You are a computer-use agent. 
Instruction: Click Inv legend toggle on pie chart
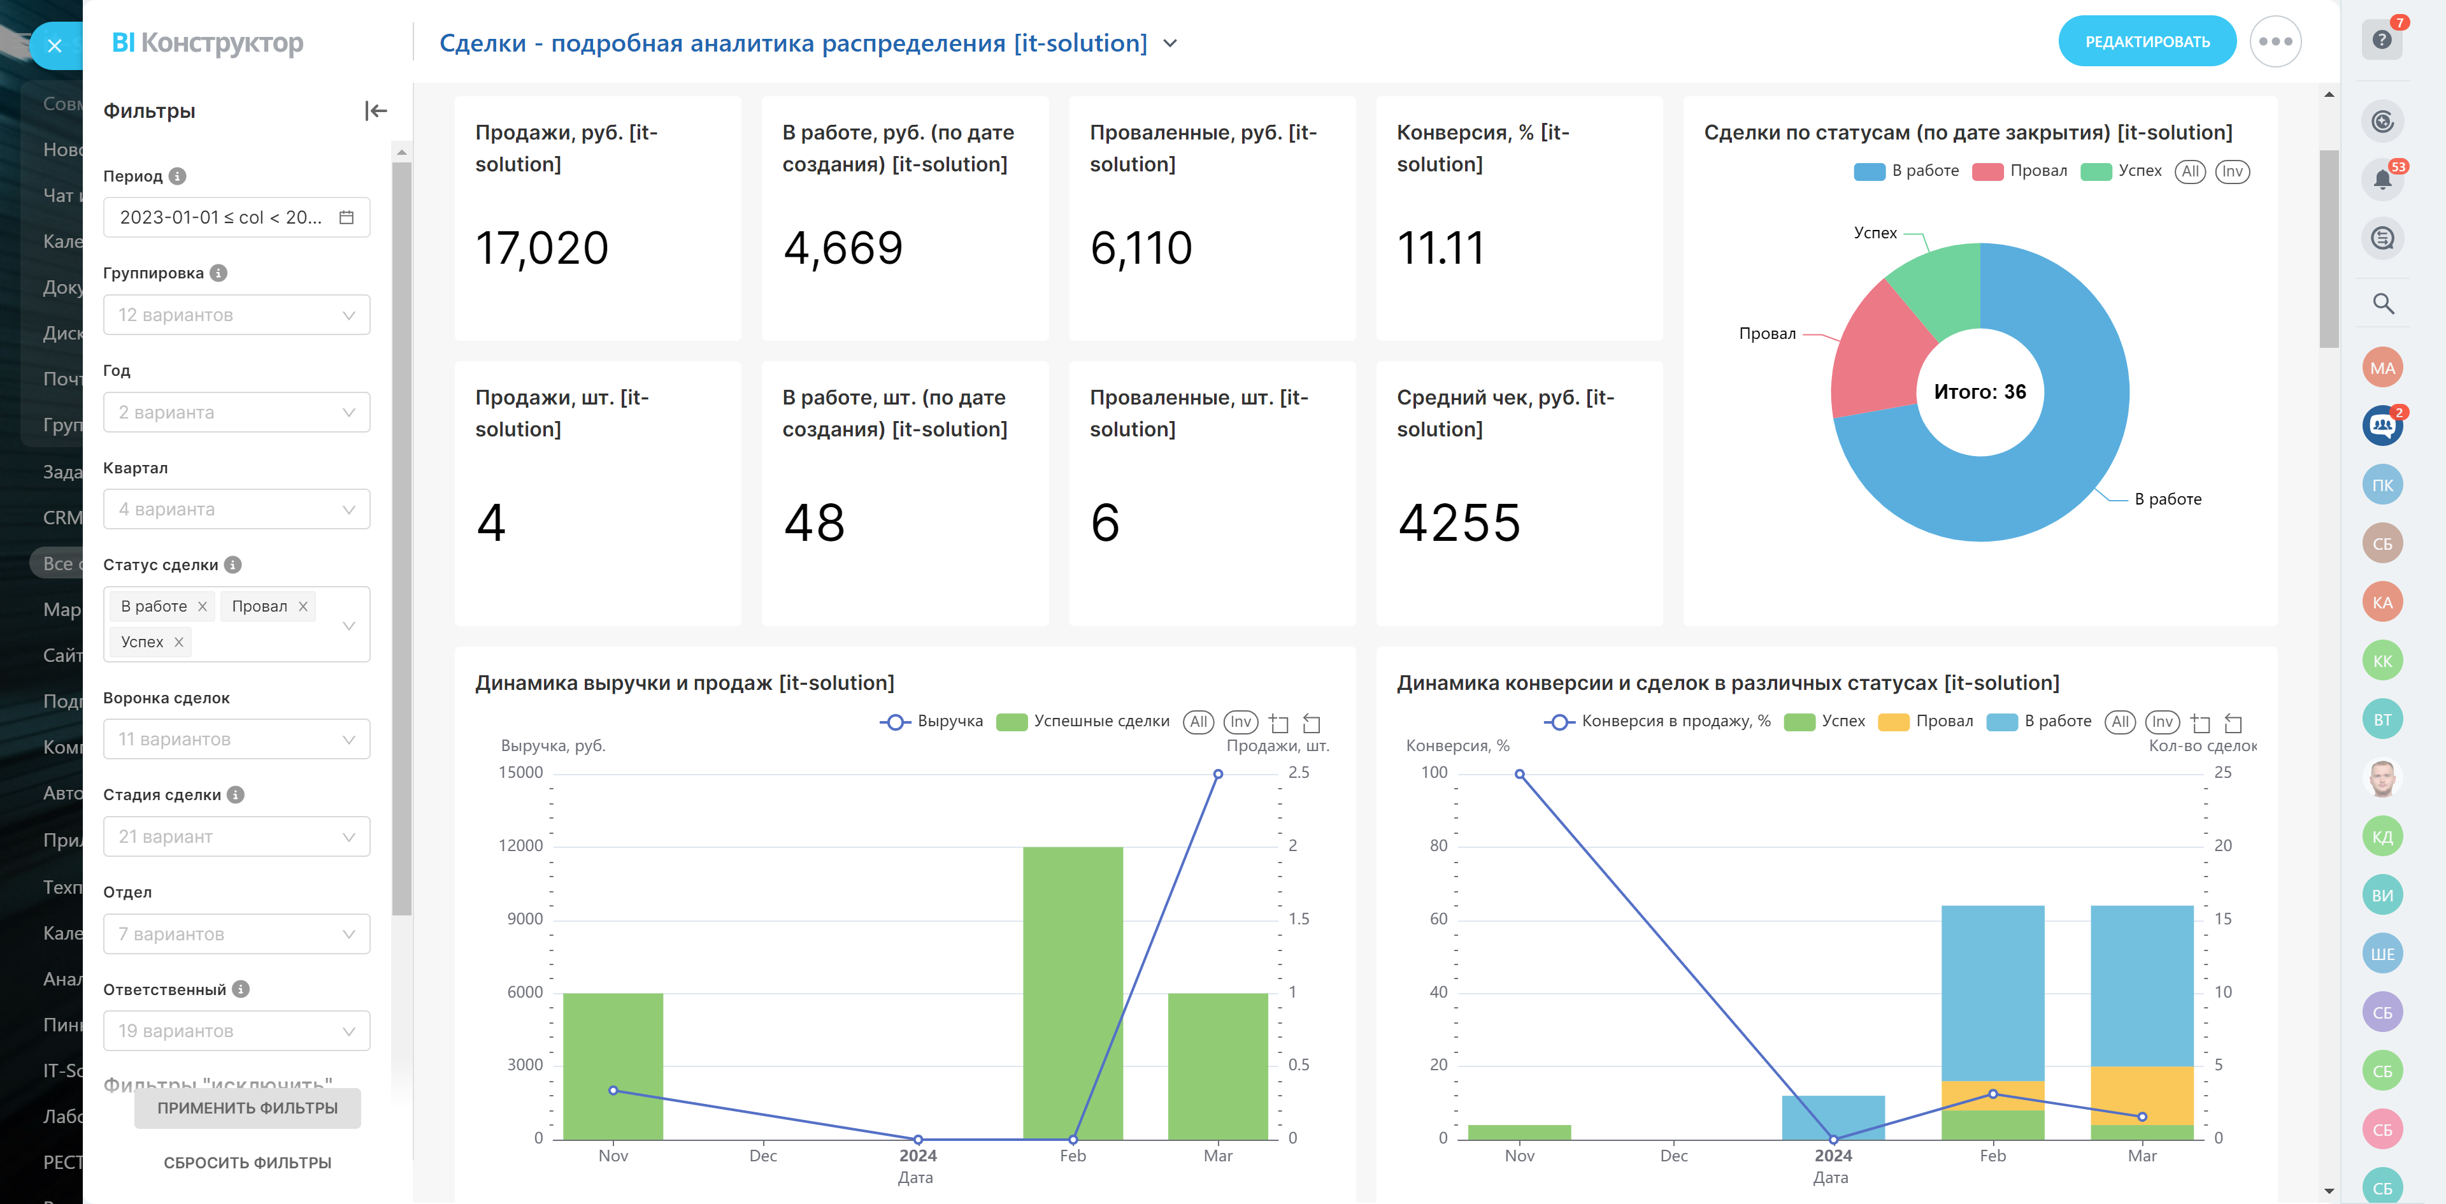click(x=2231, y=171)
